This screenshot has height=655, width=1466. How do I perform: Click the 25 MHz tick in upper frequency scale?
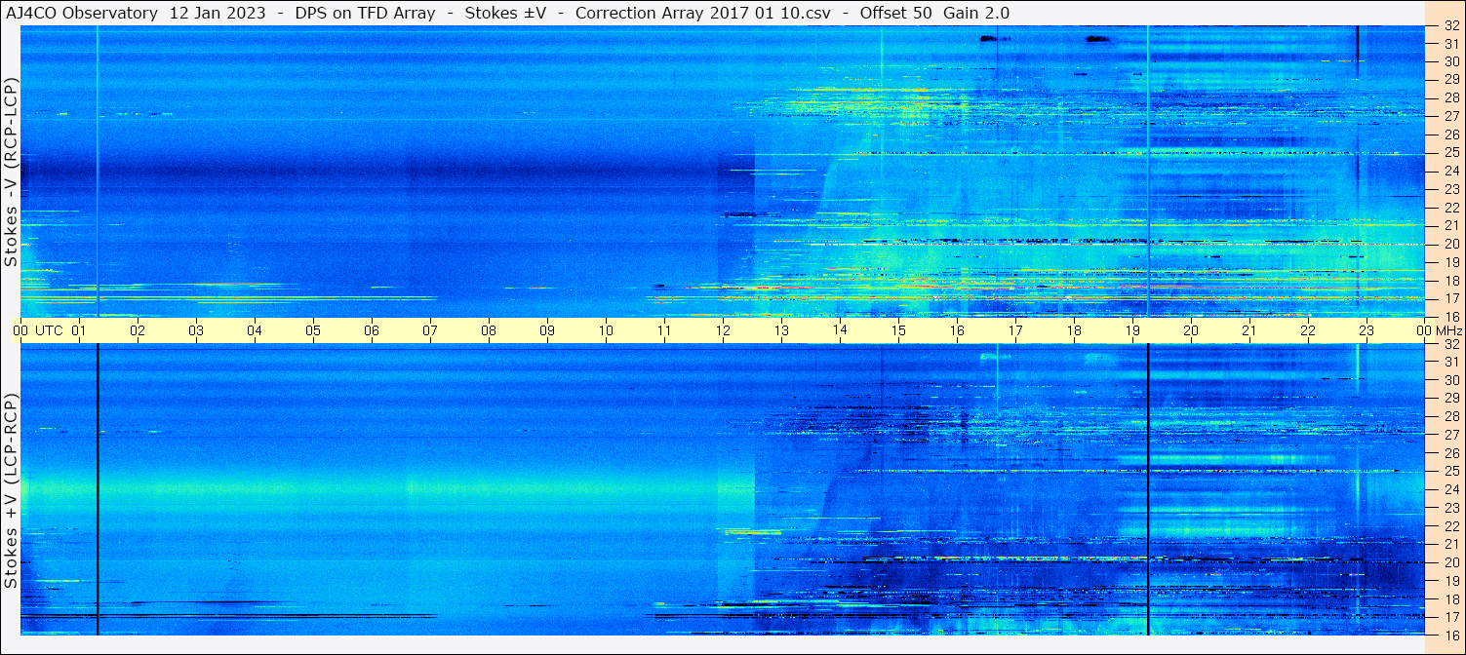[x=1450, y=152]
